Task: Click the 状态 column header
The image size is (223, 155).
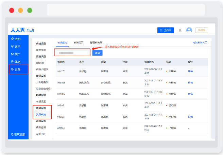Action: [x=169, y=62]
